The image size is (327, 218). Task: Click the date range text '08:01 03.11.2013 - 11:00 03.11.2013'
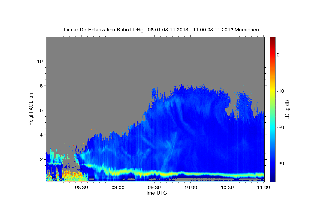point(190,30)
